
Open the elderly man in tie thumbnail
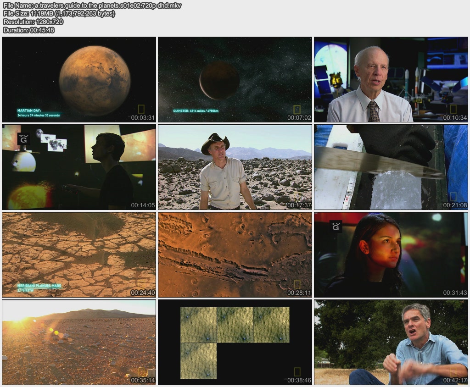pos(391,79)
